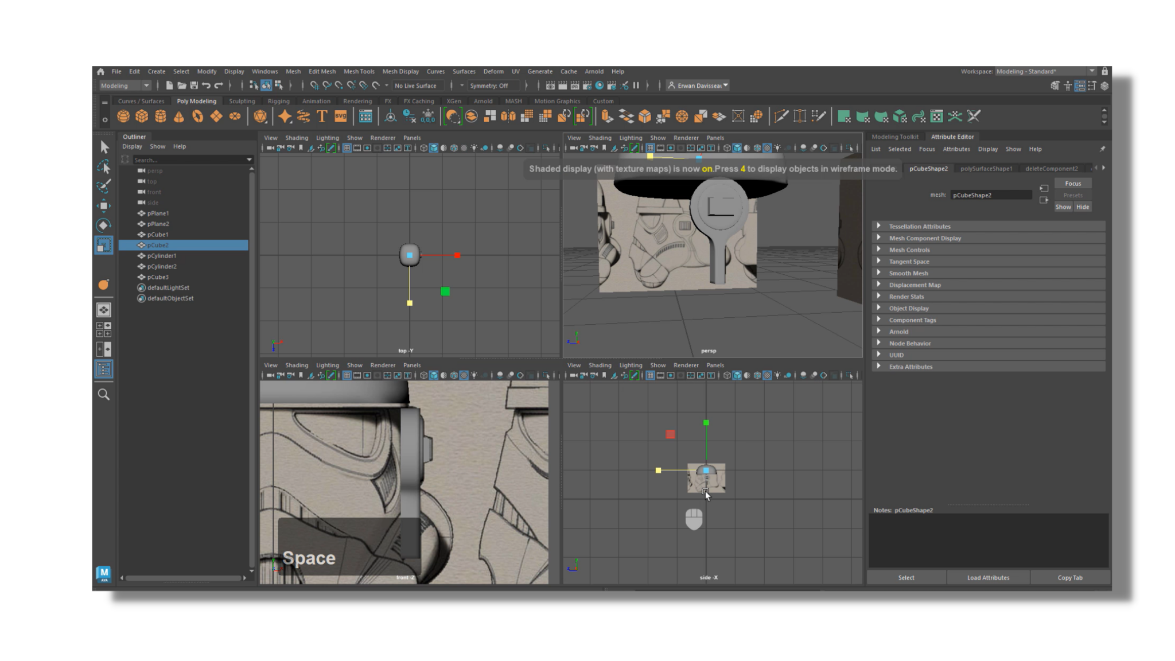Switch to the Modeling Toolkit tab
Viewport: 1175px width, 661px height.
[x=895, y=137]
